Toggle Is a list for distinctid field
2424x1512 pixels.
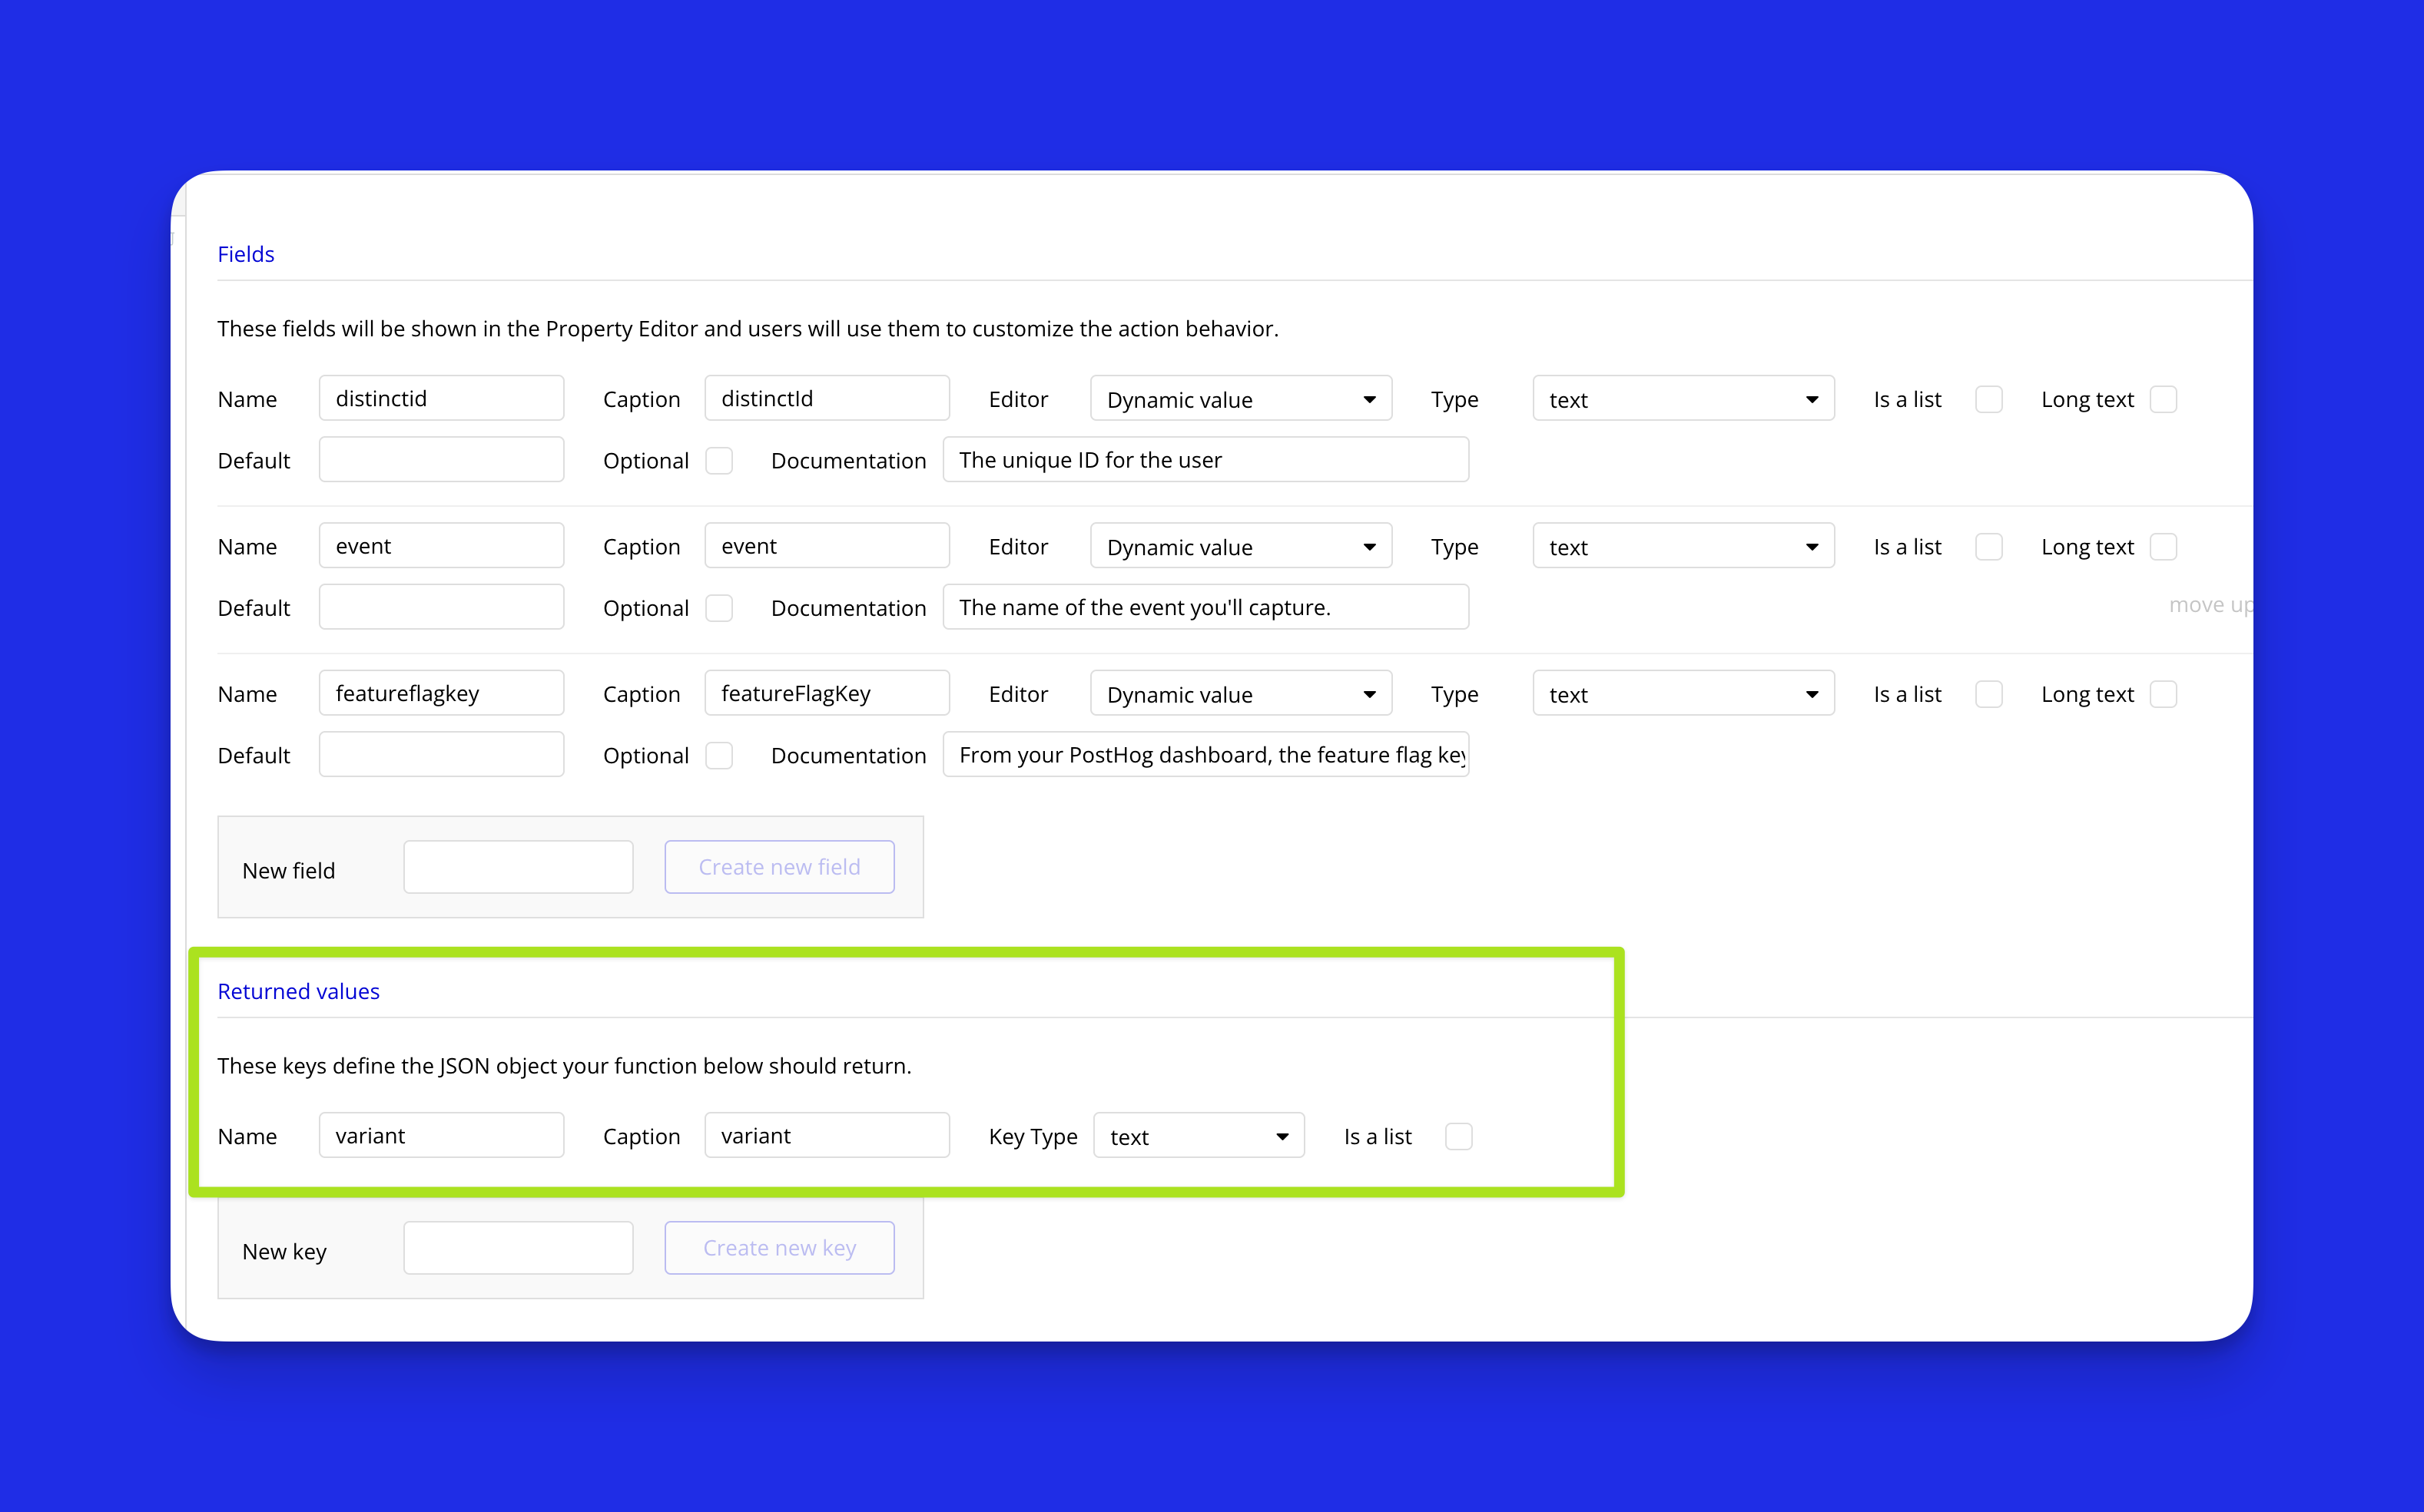coord(1988,399)
